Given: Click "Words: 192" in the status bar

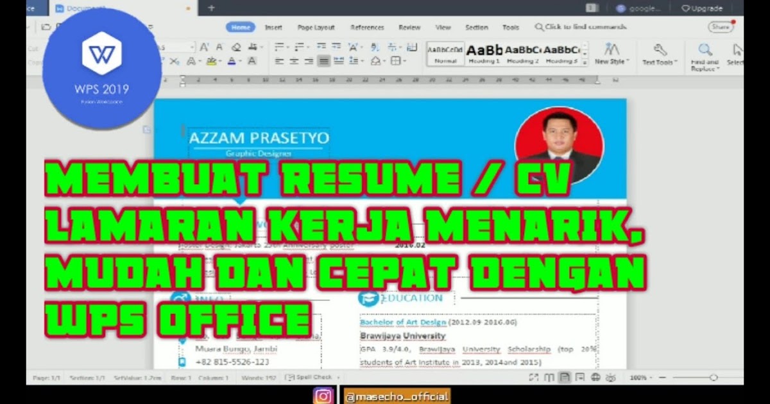Looking at the screenshot, I should coord(259,378).
